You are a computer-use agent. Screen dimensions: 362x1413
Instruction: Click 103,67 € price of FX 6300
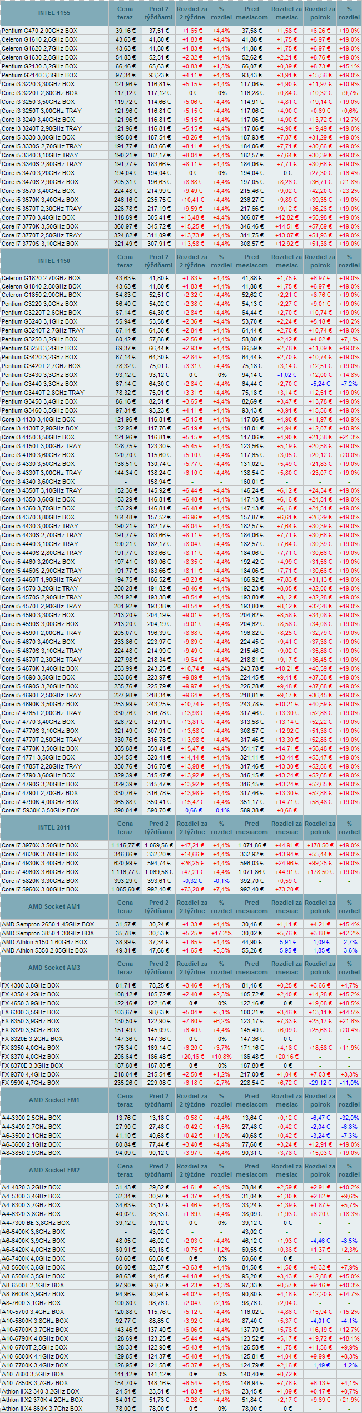[x=125, y=1012]
